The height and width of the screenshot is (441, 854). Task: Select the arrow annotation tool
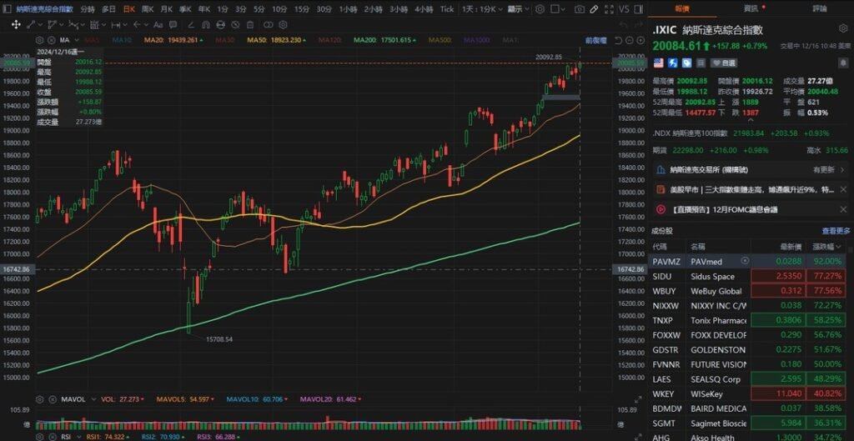click(137, 24)
